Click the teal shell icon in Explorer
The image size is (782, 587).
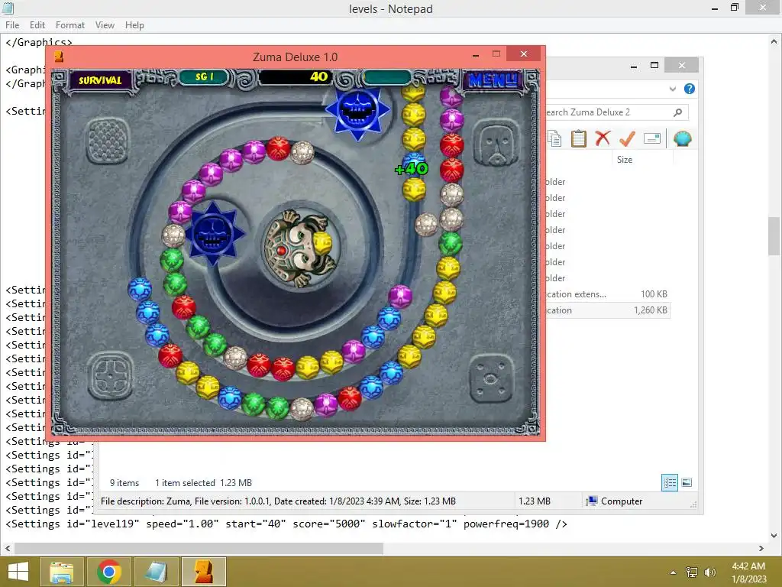coord(682,138)
